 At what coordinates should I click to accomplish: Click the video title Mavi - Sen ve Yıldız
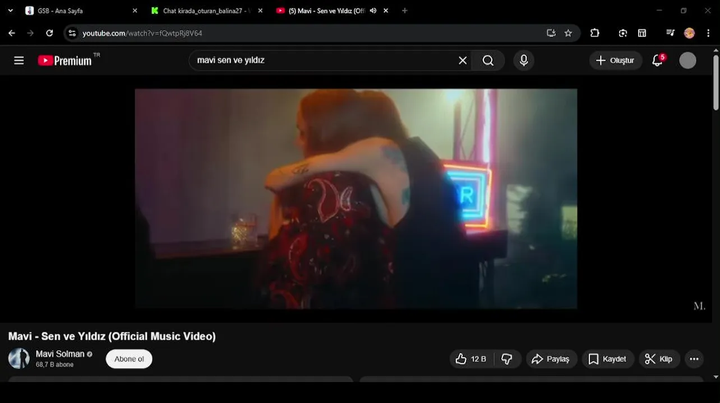tap(112, 336)
